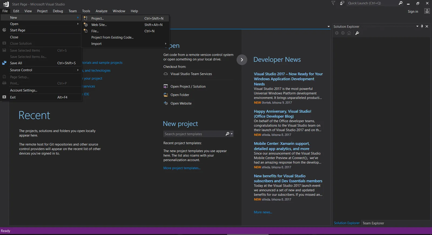
Task: Click the Open Project / Solution icon
Action: (x=166, y=86)
